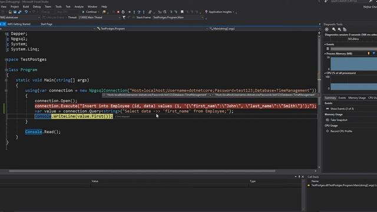Click the Value column header

[95, 181]
